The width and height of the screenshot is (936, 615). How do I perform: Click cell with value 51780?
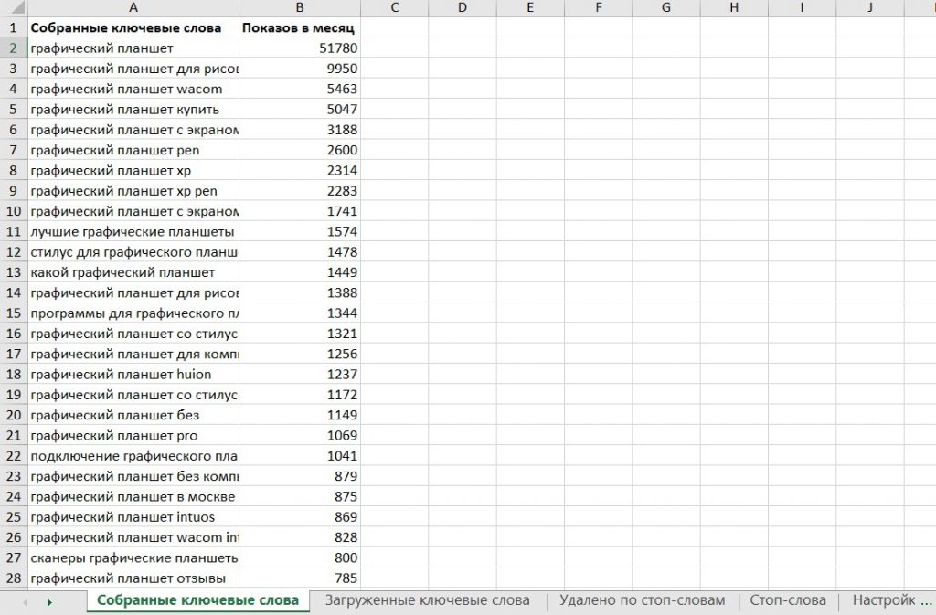pos(300,48)
